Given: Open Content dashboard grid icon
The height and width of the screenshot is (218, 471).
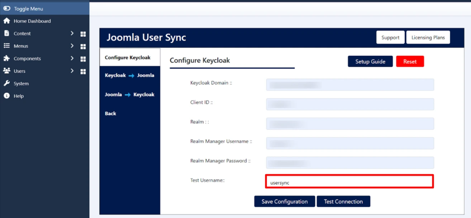Looking at the screenshot, I should 83,34.
